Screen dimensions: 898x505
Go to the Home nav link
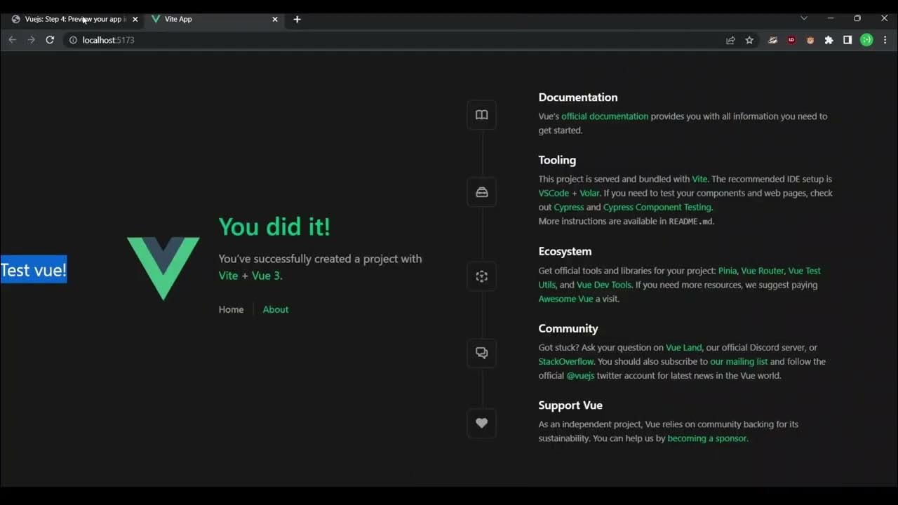tap(231, 309)
